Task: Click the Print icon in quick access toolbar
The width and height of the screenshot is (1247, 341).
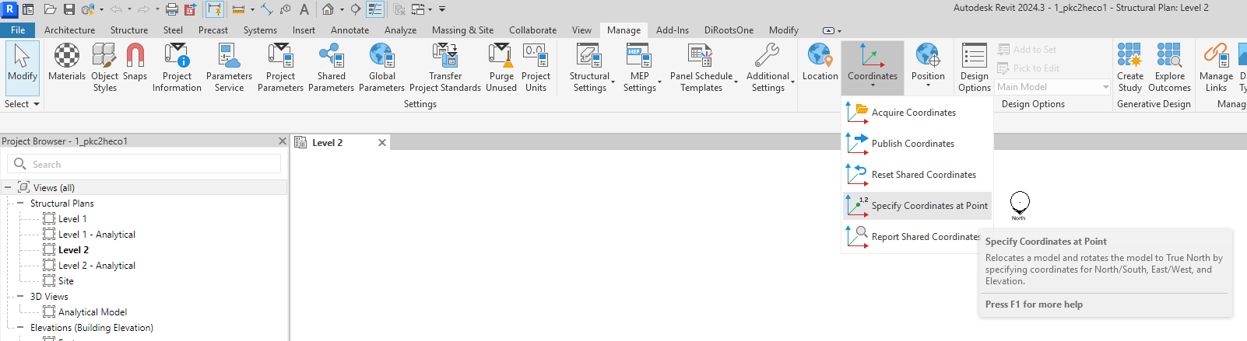Action: [171, 9]
